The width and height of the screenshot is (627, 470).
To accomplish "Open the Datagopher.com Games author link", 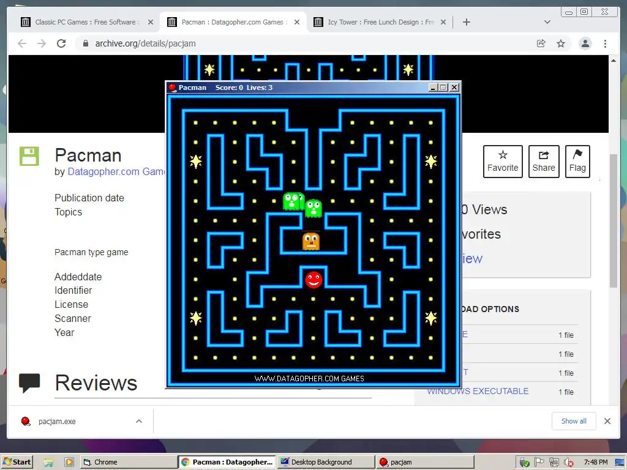I will coord(116,171).
